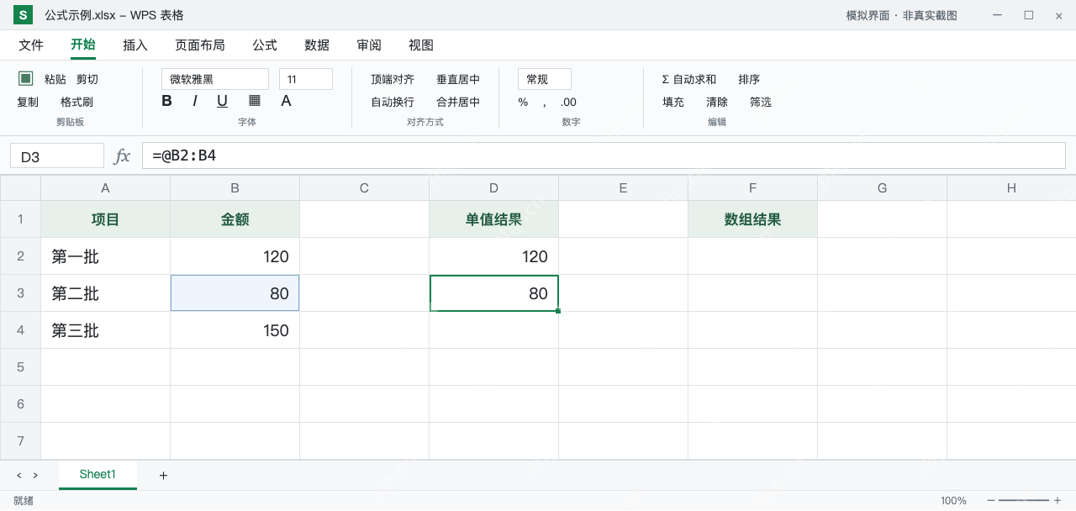The width and height of the screenshot is (1076, 511).
Task: Click the green WPS S app icon
Action: 23,15
